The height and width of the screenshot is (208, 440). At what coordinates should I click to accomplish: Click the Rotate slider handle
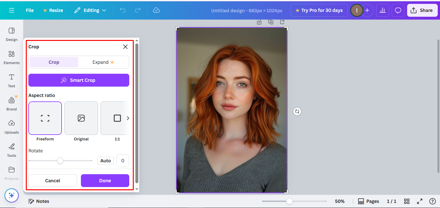point(60,160)
